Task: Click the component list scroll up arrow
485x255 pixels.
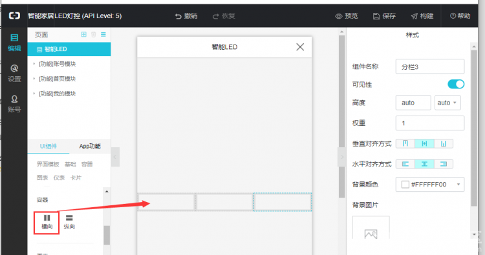Action: [107, 192]
